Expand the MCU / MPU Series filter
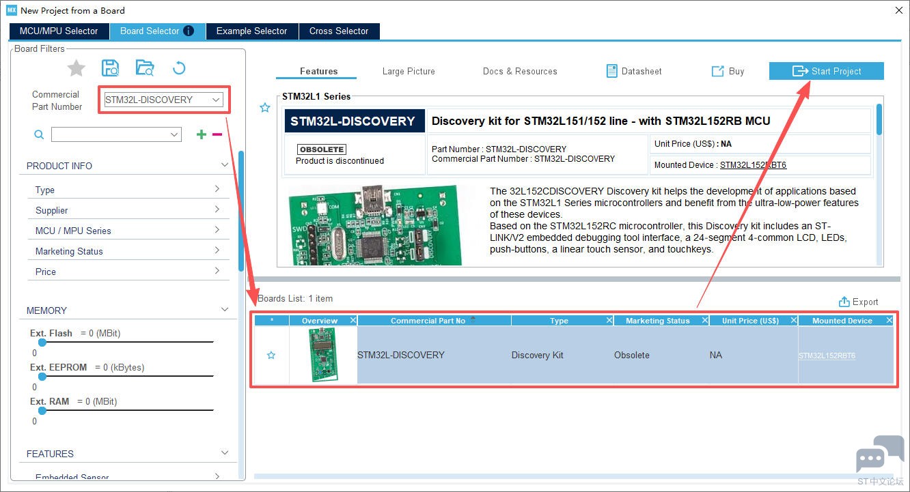The image size is (910, 492). click(x=217, y=230)
